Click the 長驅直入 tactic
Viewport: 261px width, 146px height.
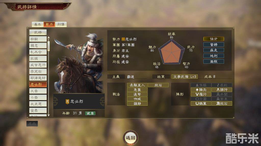pos(137,85)
